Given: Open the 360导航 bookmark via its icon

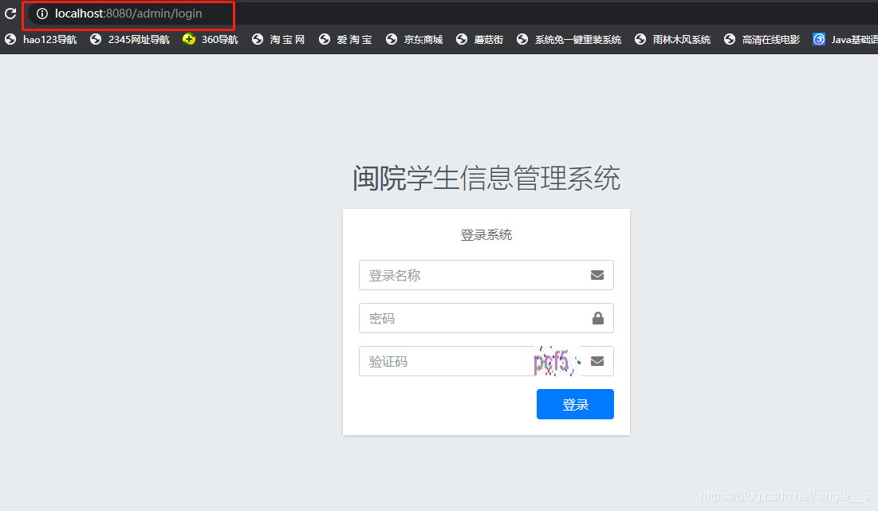Looking at the screenshot, I should click(x=190, y=39).
